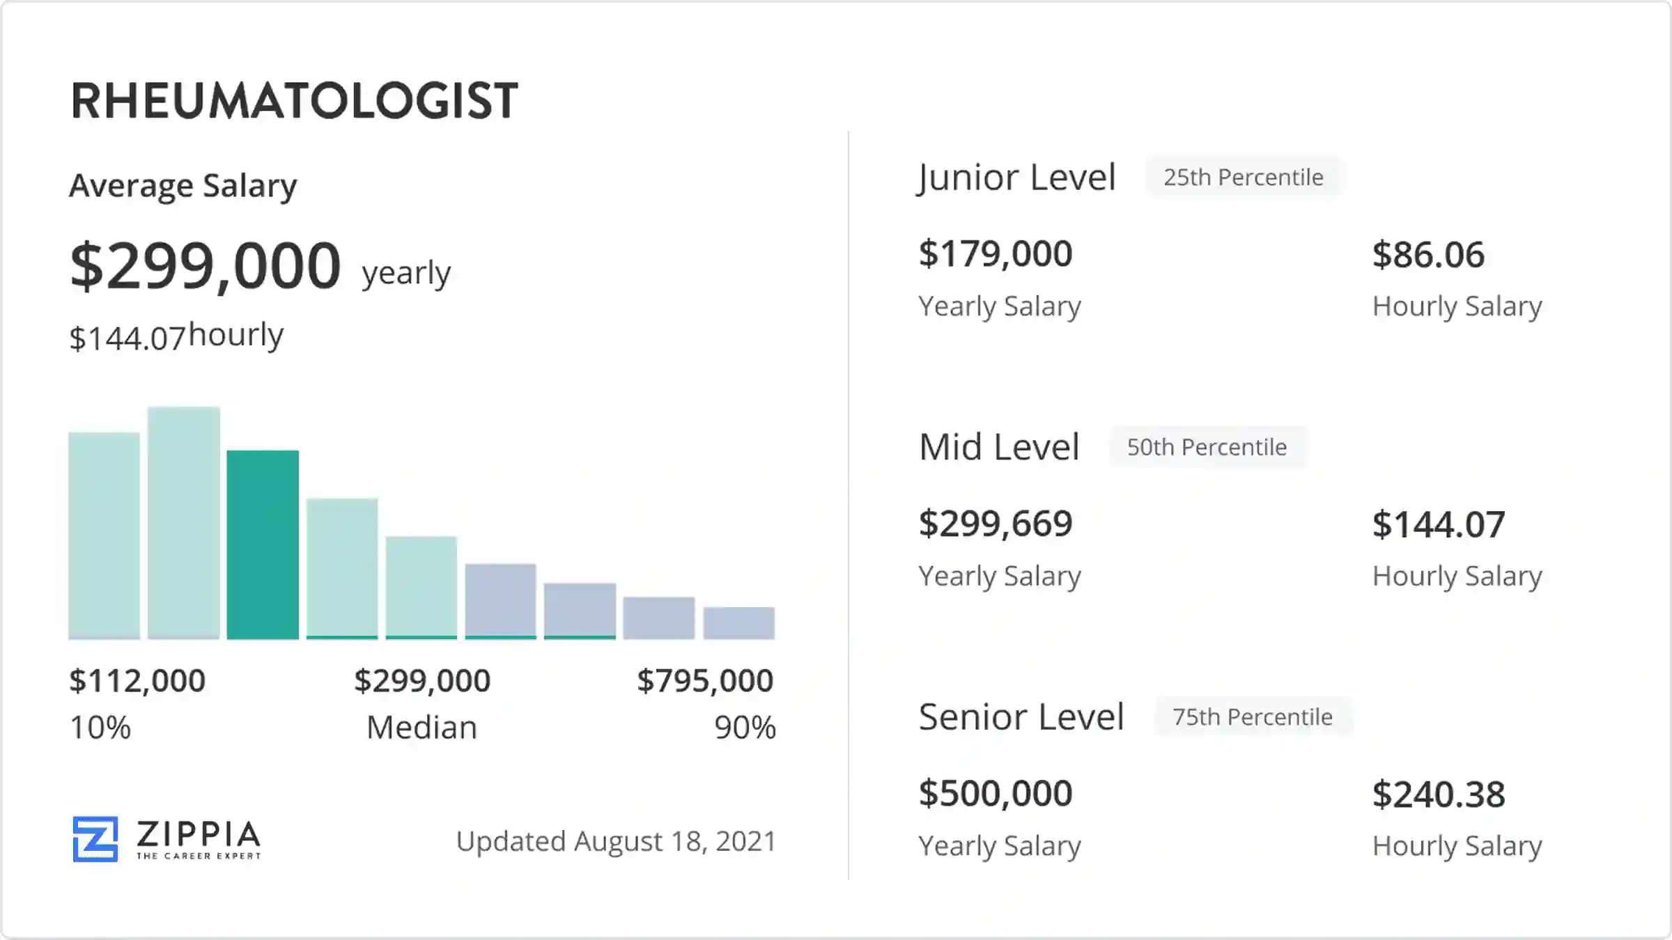1672x940 pixels.
Task: Click the RHEUMATOLOGIST title
Action: coord(294,101)
